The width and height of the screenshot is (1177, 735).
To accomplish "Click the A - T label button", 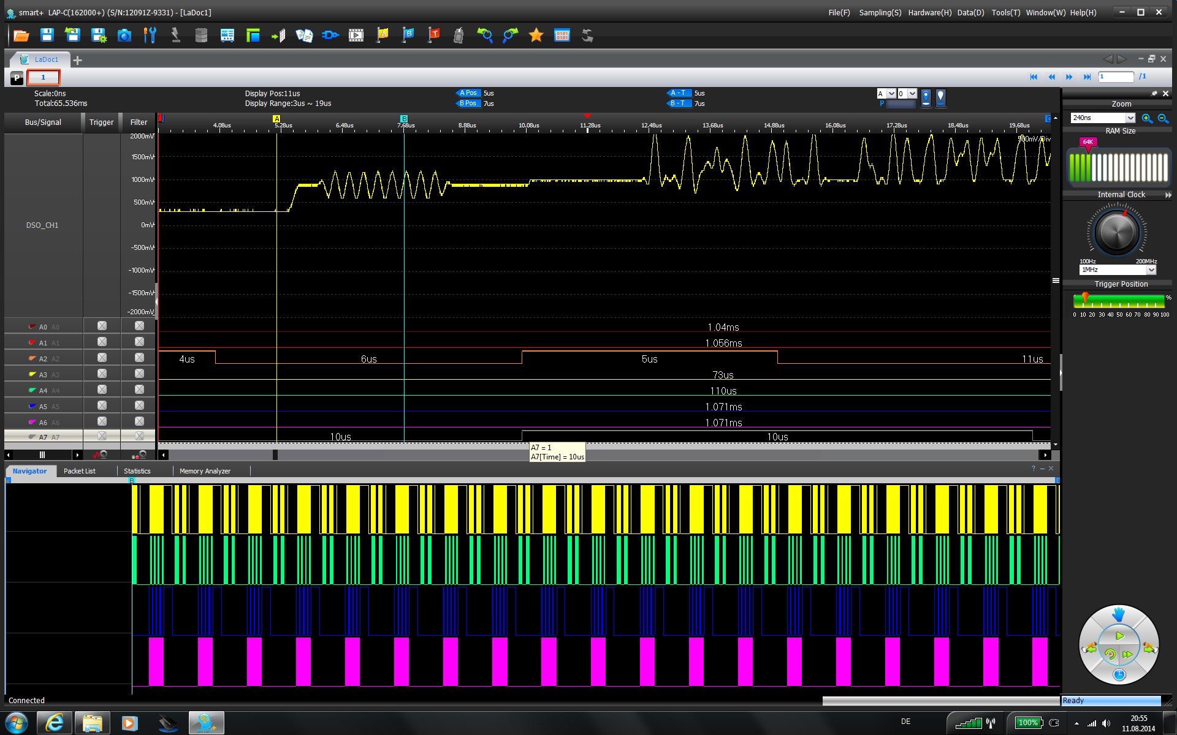I will click(679, 93).
